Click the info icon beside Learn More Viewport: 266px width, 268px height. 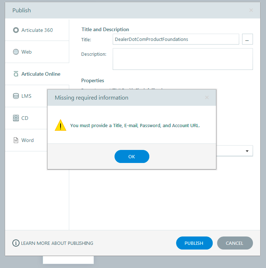tap(16, 243)
